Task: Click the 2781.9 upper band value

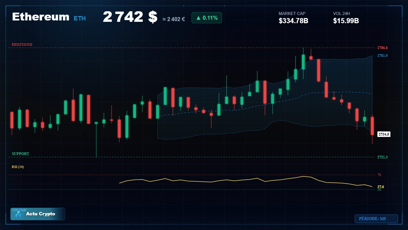Action: pos(382,56)
